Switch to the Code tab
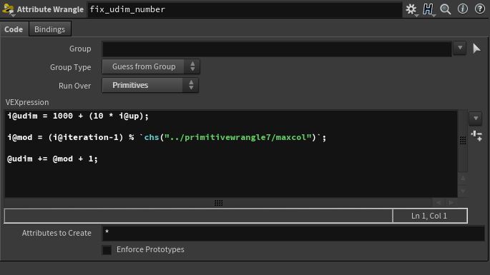The height and width of the screenshot is (275, 490). tap(14, 29)
